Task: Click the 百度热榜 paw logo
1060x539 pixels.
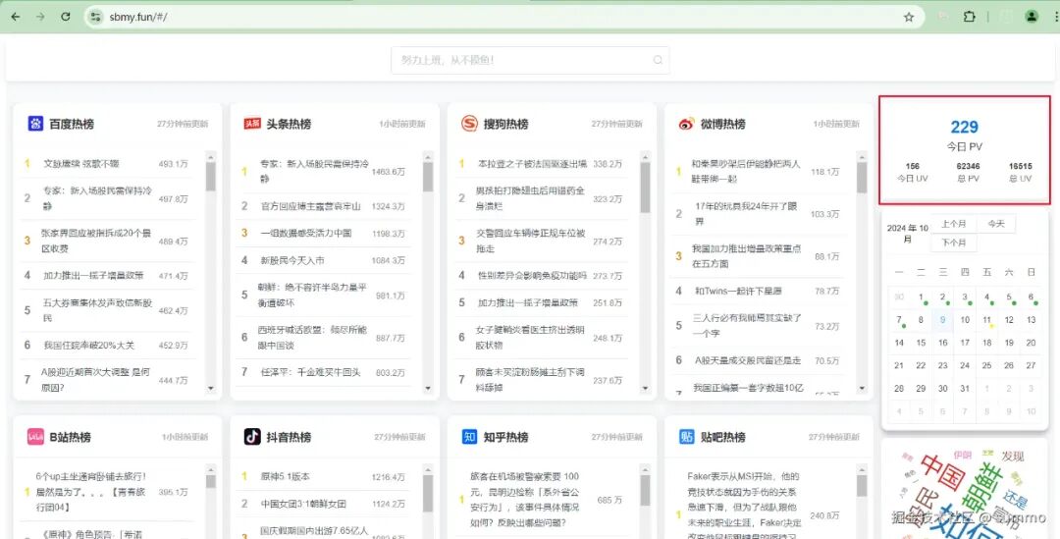Action: [x=35, y=123]
